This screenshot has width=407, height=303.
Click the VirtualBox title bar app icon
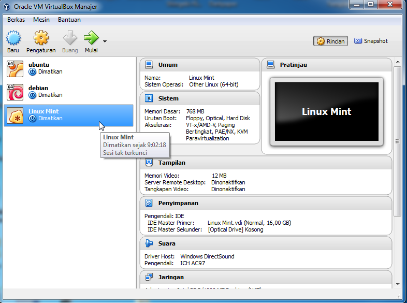click(x=7, y=7)
